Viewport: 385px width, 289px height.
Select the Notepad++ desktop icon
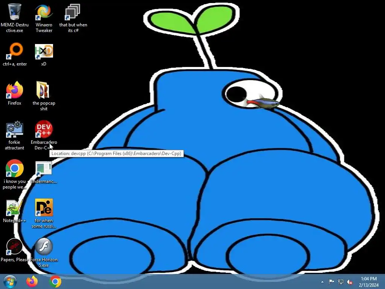point(15,207)
